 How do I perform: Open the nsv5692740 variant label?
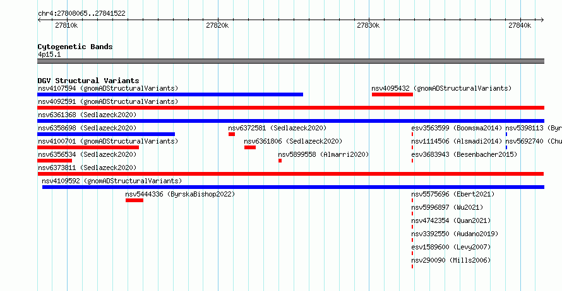[534, 141]
